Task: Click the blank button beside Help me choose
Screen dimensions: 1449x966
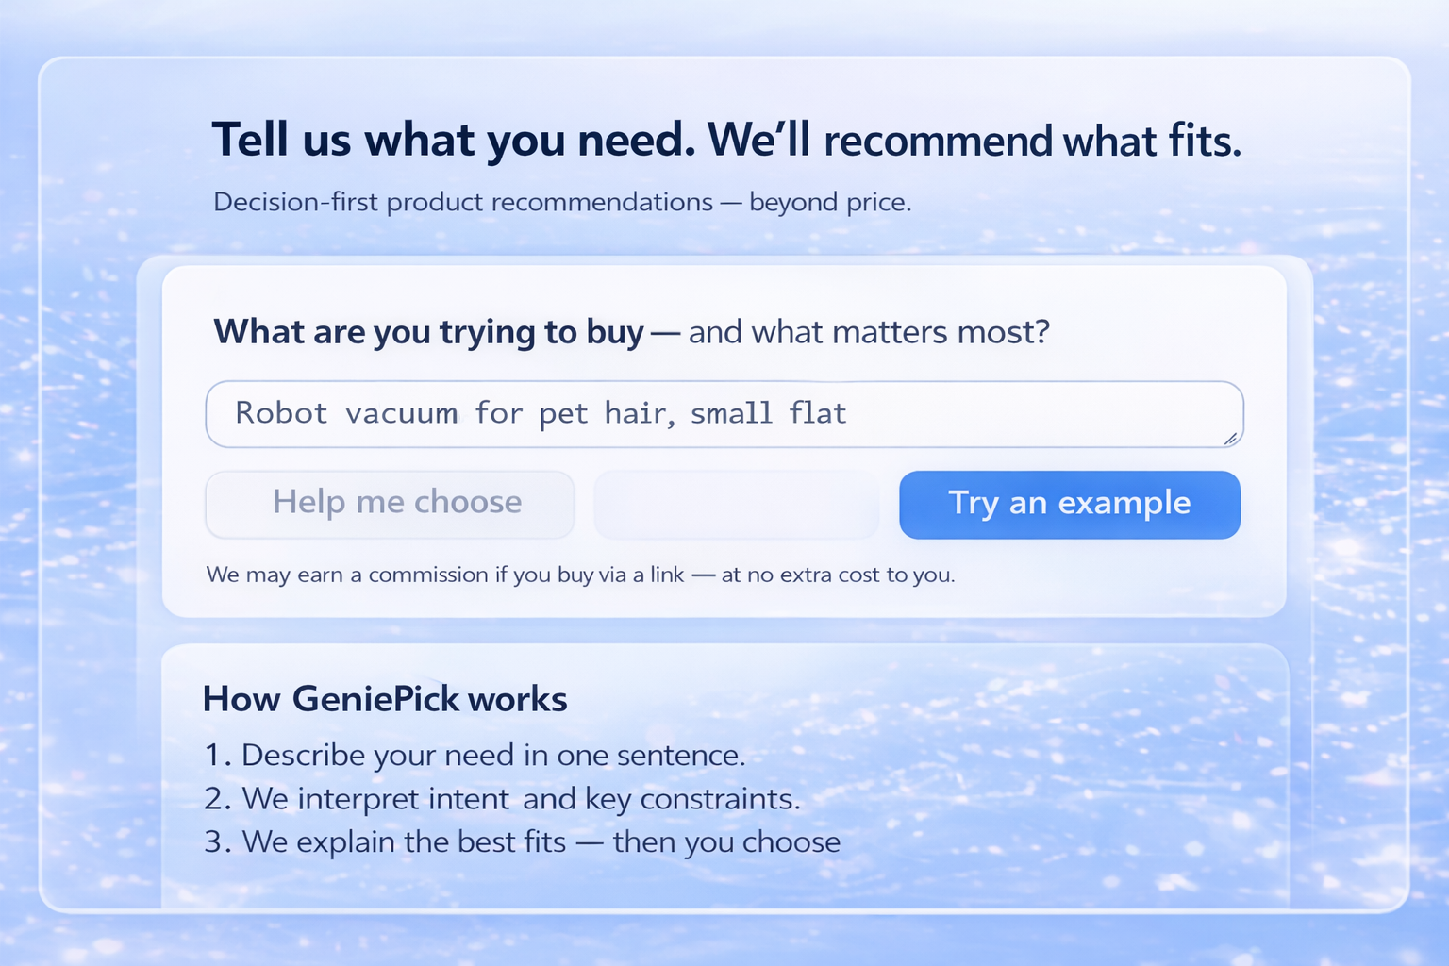Action: point(737,505)
